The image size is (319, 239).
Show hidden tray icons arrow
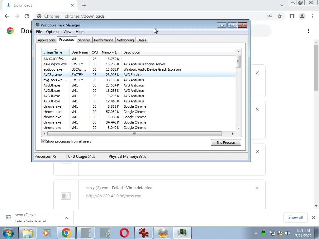click(255, 233)
